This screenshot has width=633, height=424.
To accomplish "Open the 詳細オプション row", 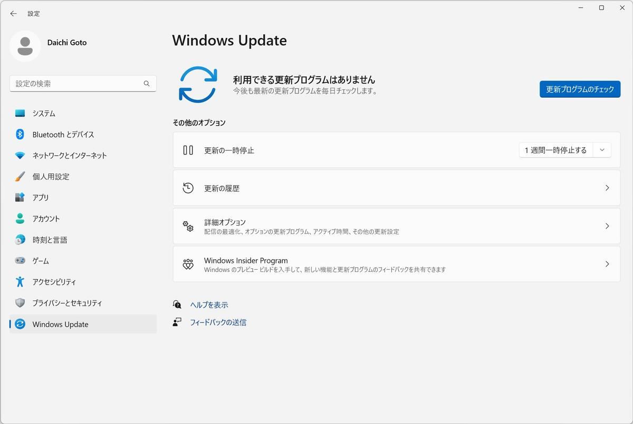I will pyautogui.click(x=397, y=226).
